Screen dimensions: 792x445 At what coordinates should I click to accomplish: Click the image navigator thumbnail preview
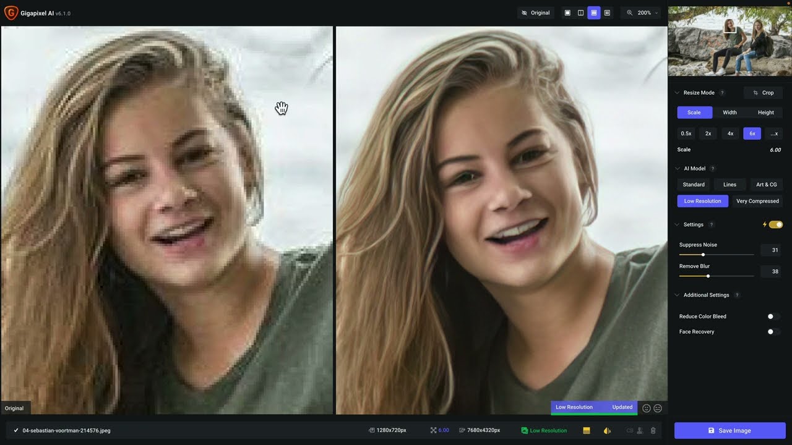point(730,41)
